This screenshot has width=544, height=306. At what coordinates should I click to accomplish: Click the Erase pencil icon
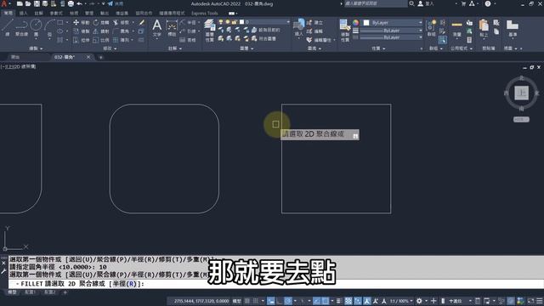[142, 23]
